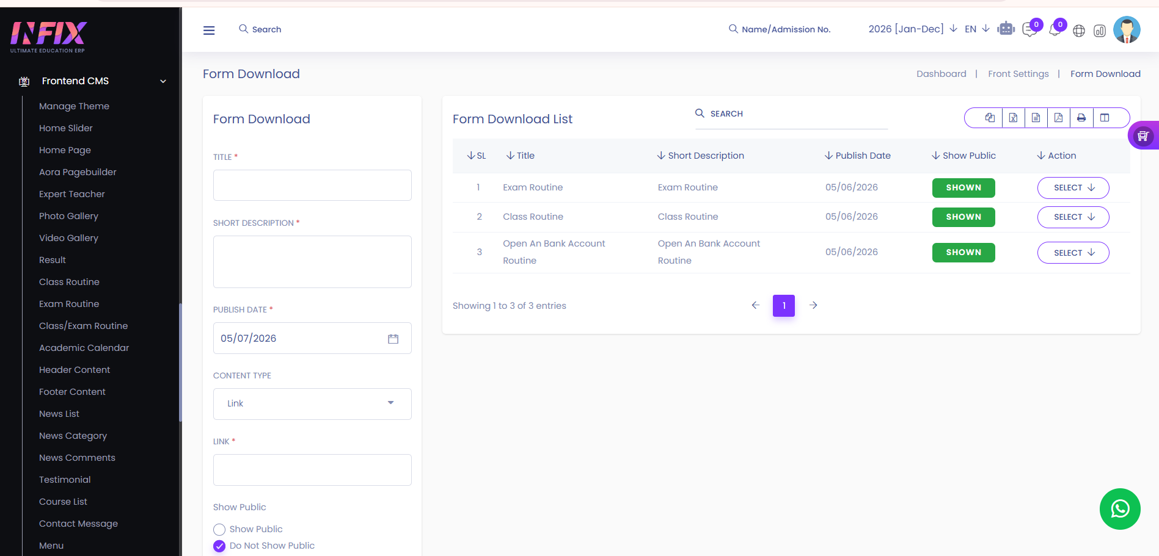Click the Name/Admission No. search icon
The height and width of the screenshot is (556, 1159).
pyautogui.click(x=733, y=29)
